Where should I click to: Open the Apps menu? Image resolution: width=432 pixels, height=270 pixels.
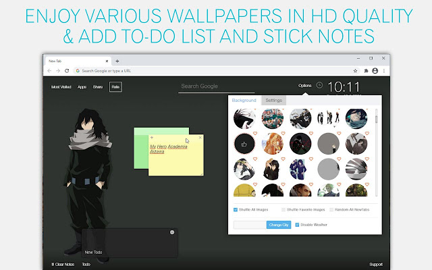82,87
